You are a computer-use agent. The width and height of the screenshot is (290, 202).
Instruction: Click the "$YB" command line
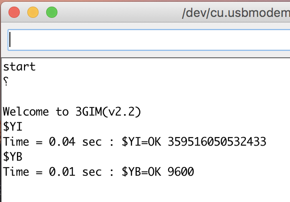(13, 156)
